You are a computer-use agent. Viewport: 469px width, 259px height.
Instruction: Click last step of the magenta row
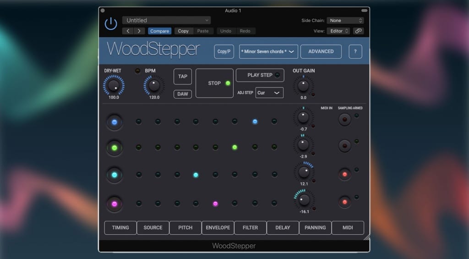pos(274,203)
